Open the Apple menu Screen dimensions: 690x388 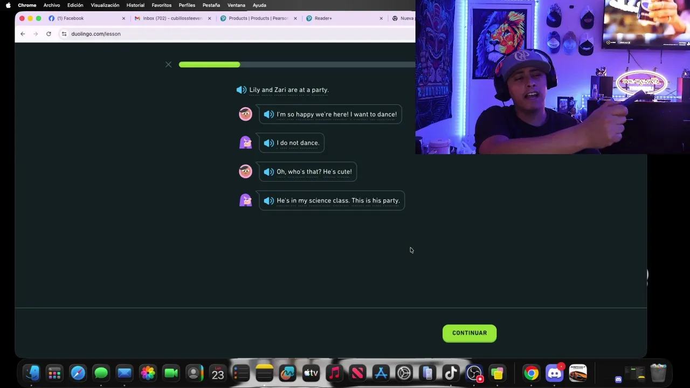8,5
